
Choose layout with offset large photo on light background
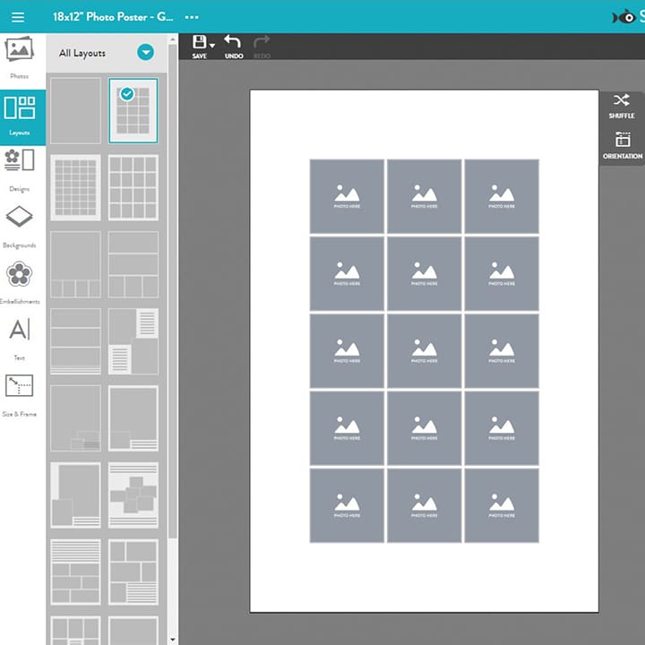75,495
